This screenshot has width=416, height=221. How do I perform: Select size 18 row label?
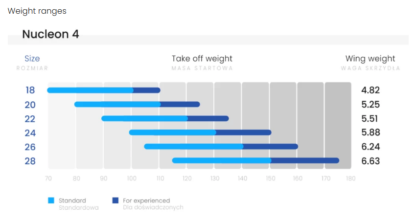(30, 90)
